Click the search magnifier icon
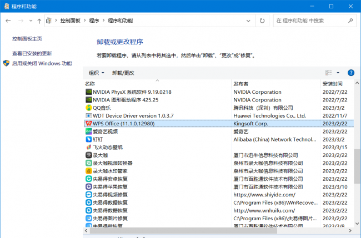The image size is (361, 238). coord(350,21)
